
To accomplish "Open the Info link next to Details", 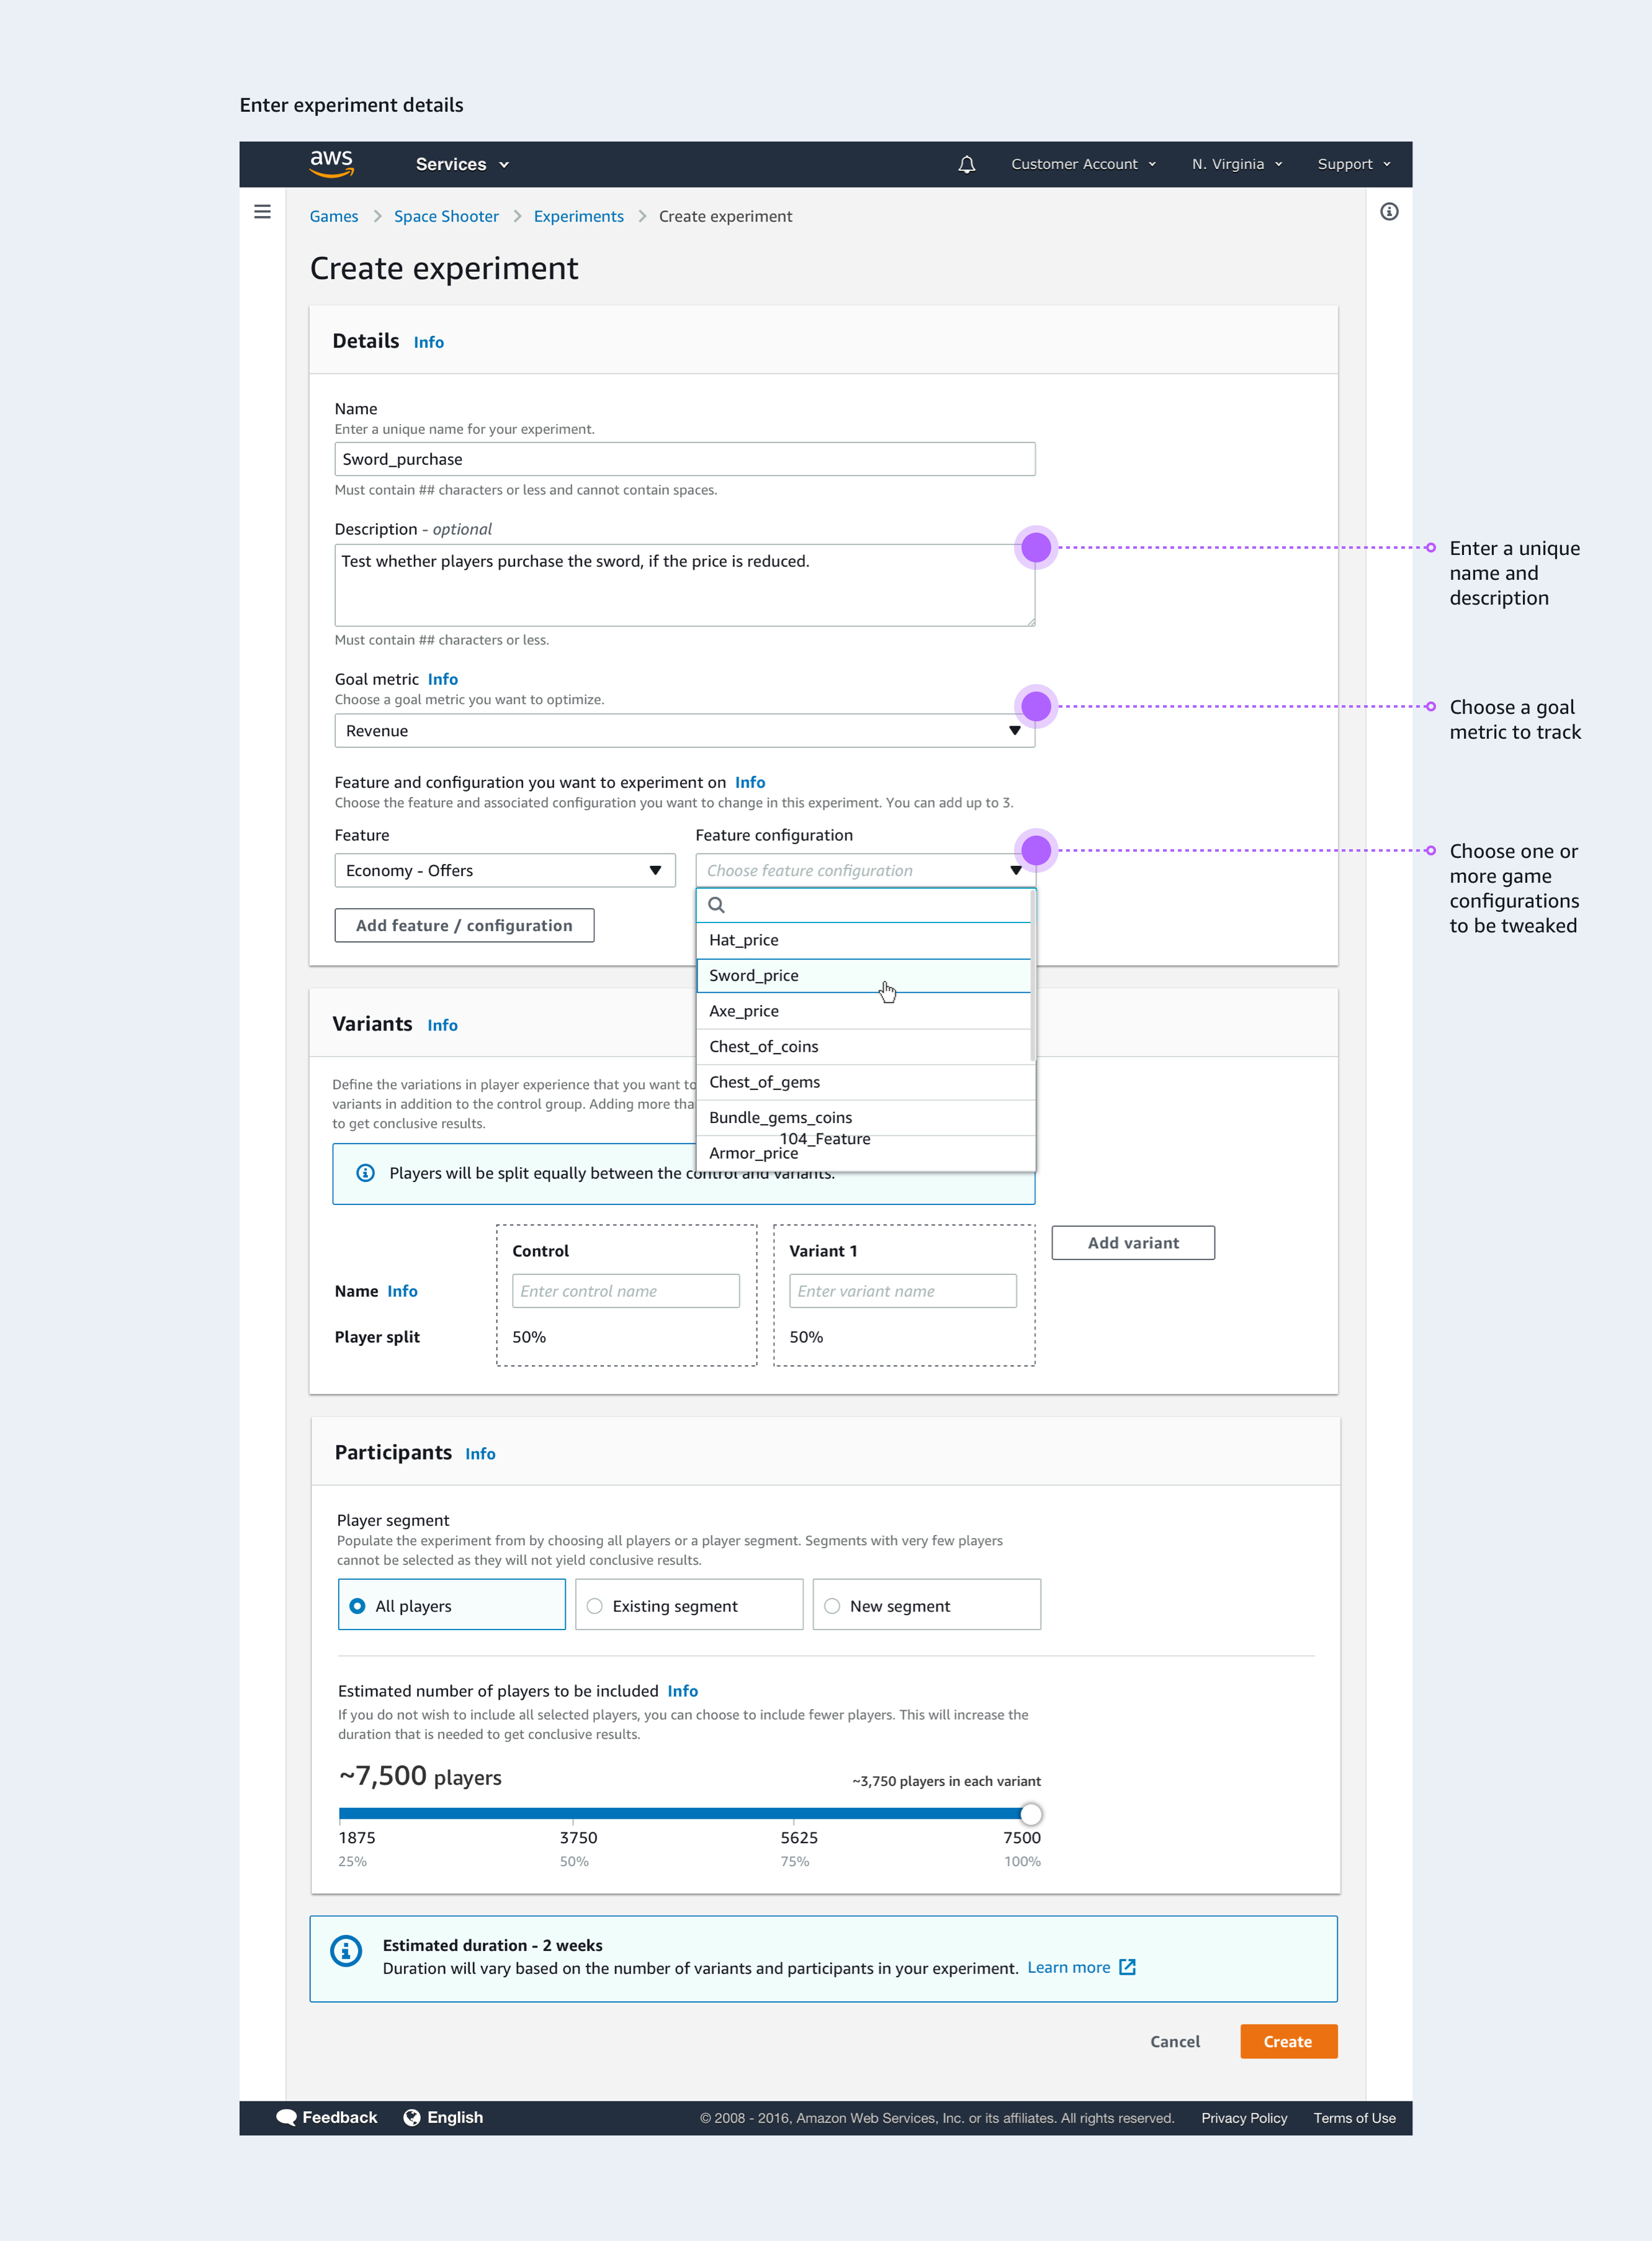I will click(429, 342).
